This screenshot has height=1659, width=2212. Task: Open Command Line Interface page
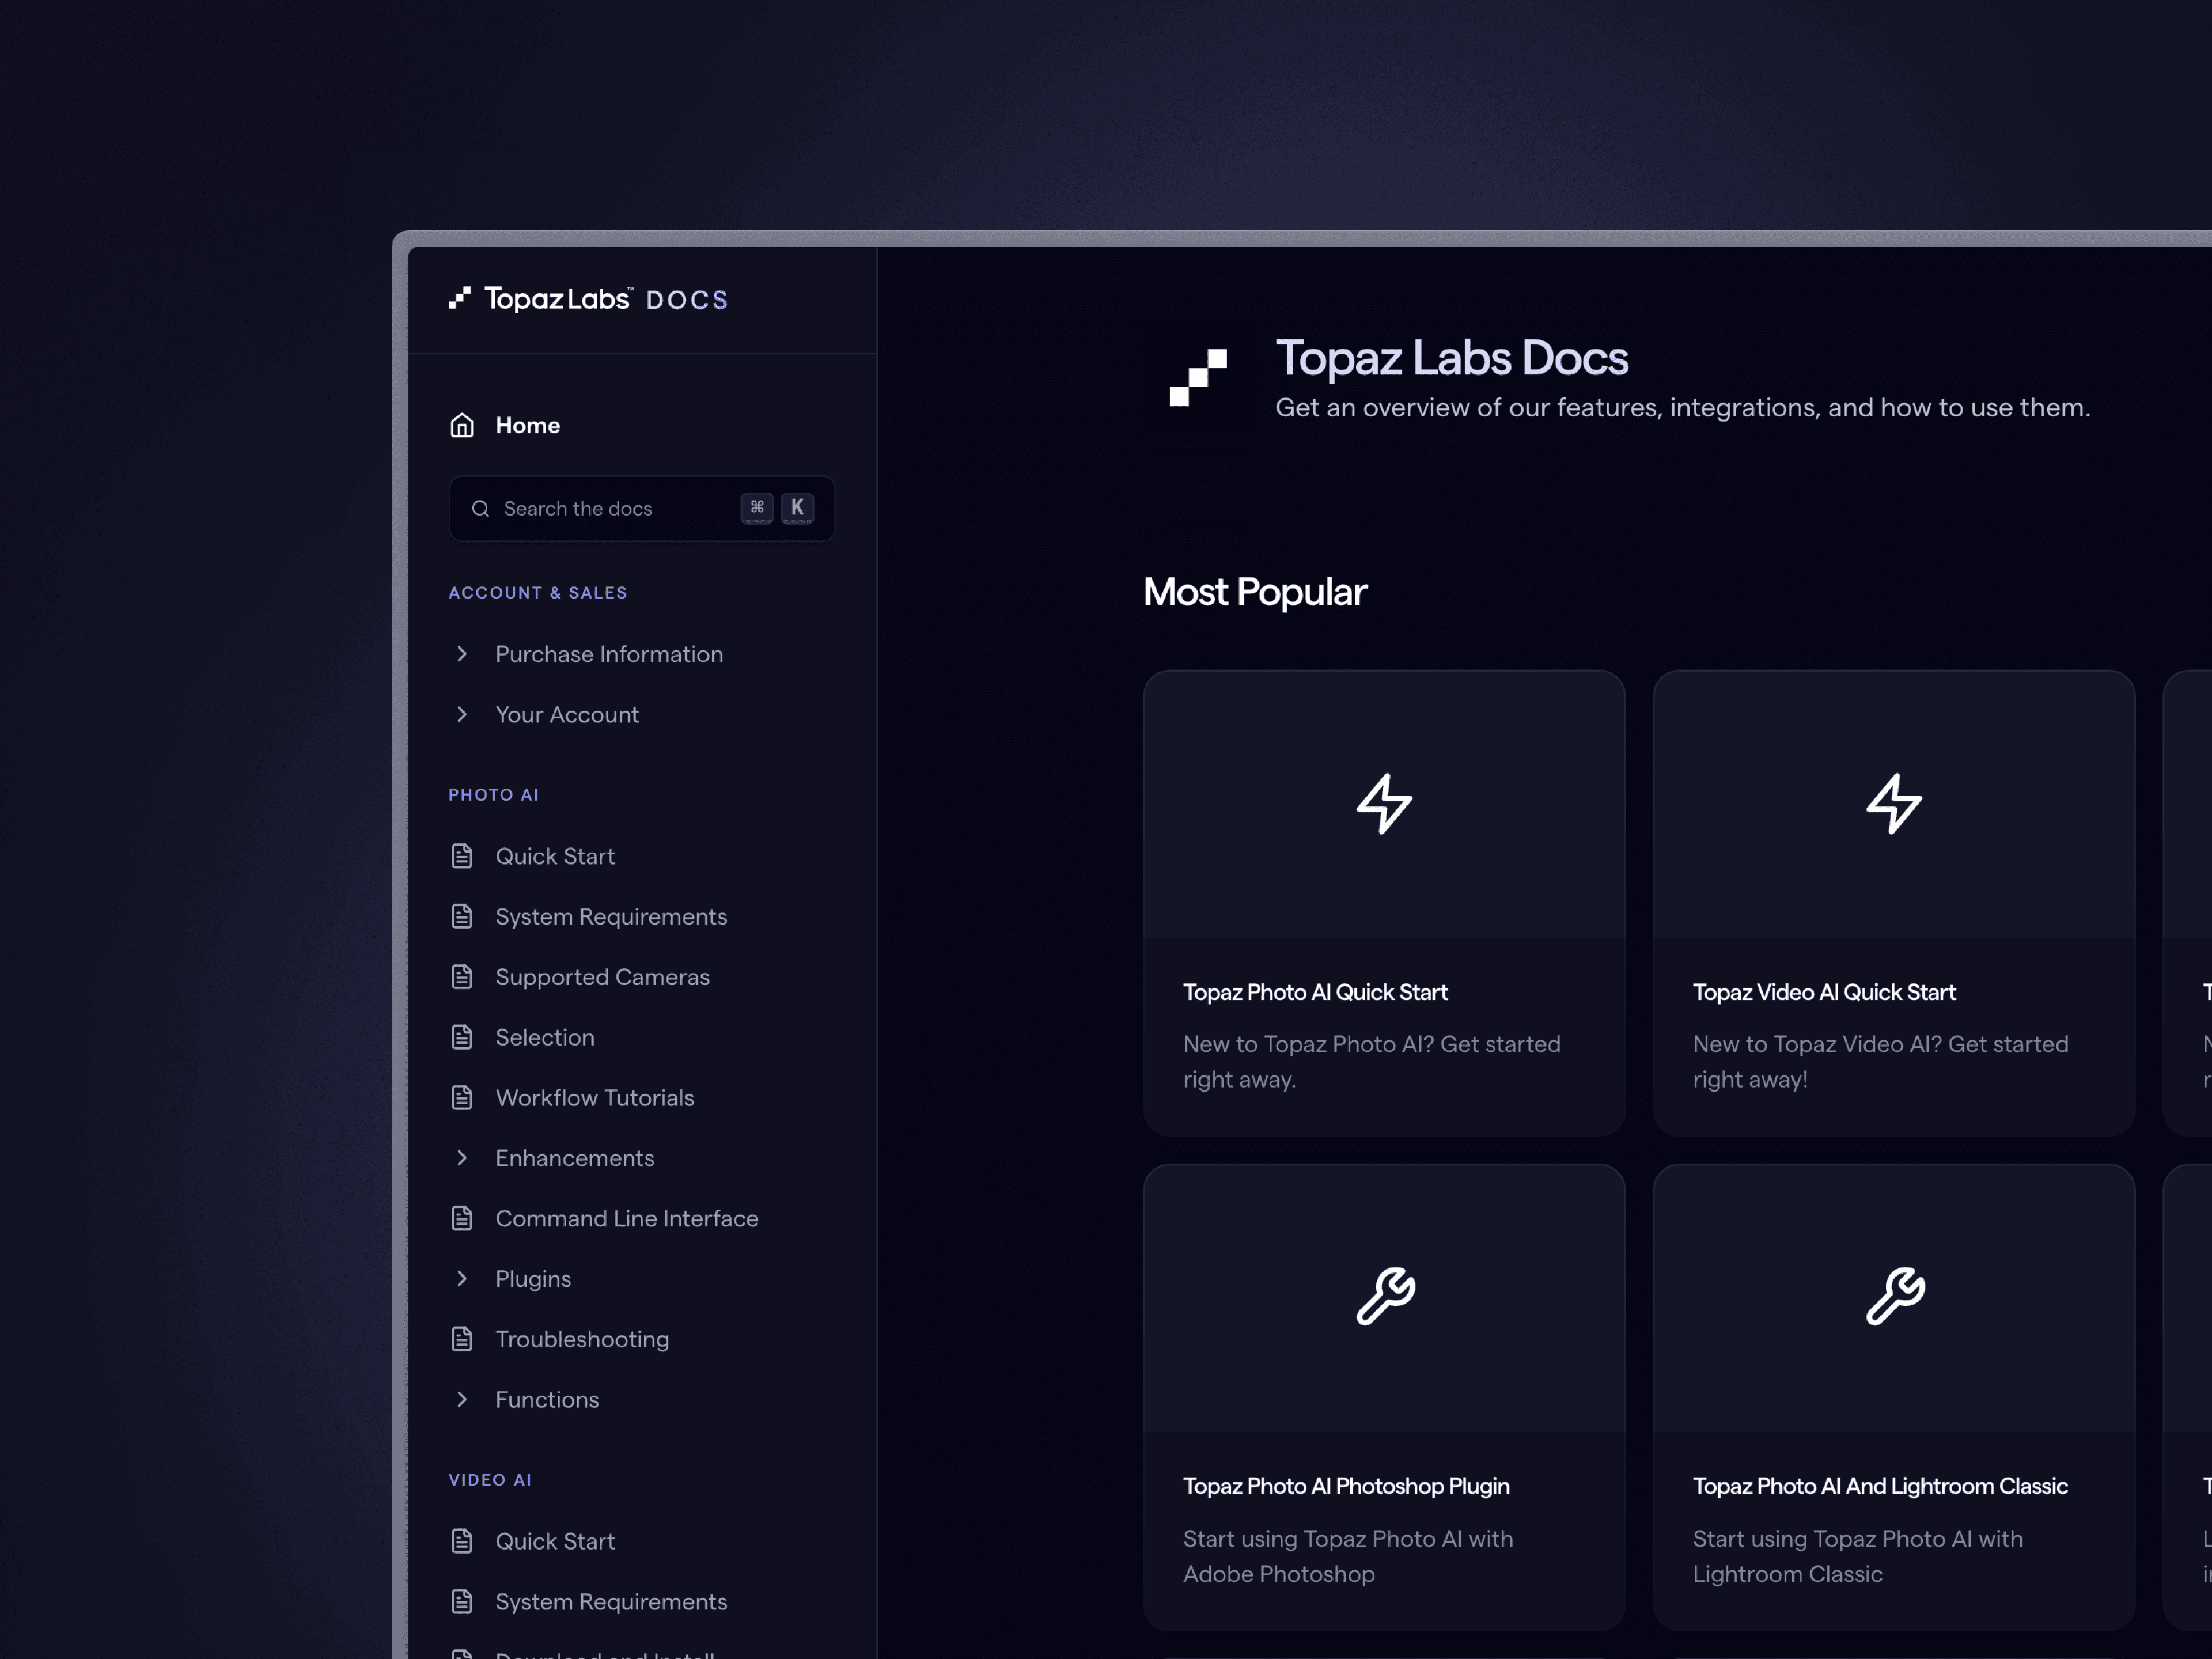click(626, 1218)
